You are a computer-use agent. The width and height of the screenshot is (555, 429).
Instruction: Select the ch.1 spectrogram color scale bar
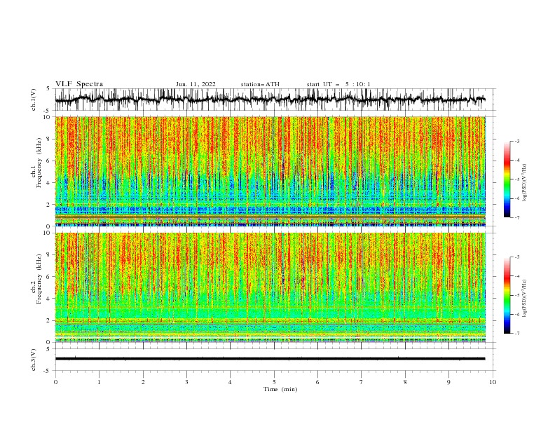(507, 179)
